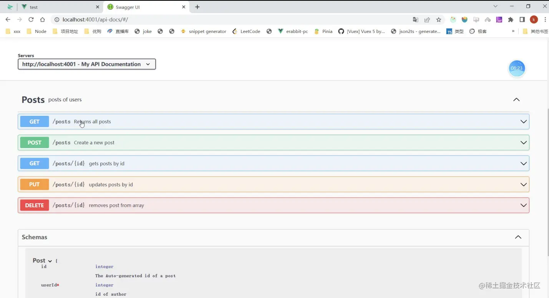The height and width of the screenshot is (298, 549).
Task: Select the Swagger UI tab
Action: (146, 7)
